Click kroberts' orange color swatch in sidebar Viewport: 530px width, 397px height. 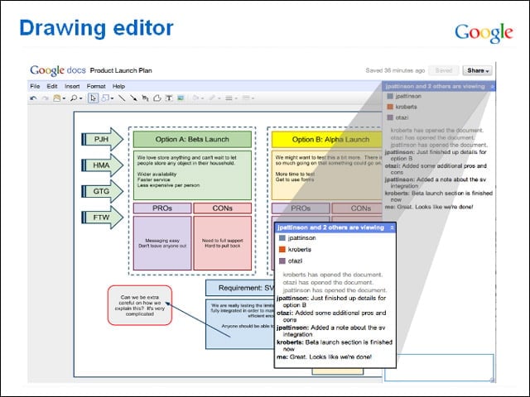pos(390,107)
